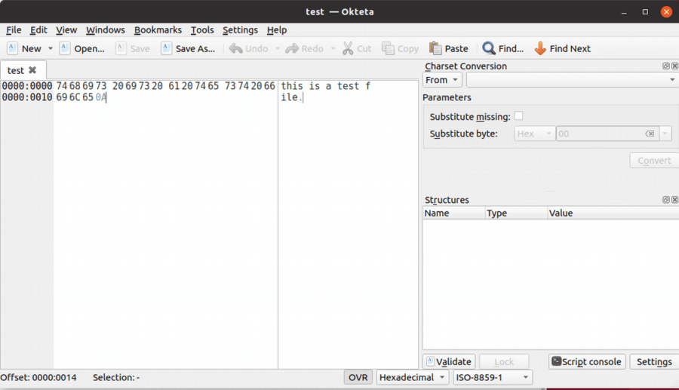Open the New dropdown arrow
Image resolution: width=679 pixels, height=390 pixels.
(x=51, y=48)
